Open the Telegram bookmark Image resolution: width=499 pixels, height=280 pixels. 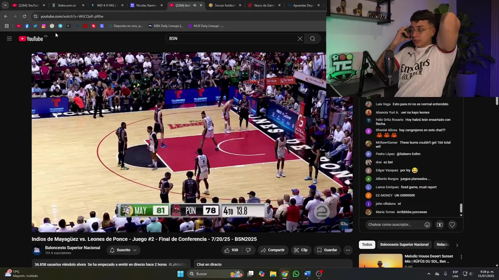60,26
